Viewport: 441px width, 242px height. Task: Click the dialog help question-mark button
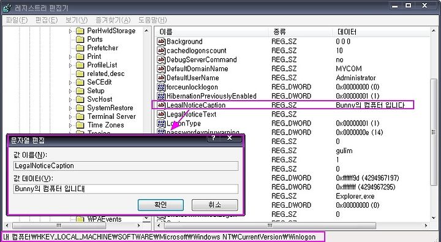tap(214, 138)
